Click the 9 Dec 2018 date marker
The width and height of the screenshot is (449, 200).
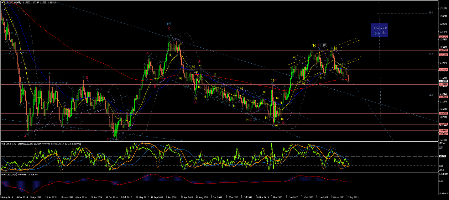click(x=217, y=198)
